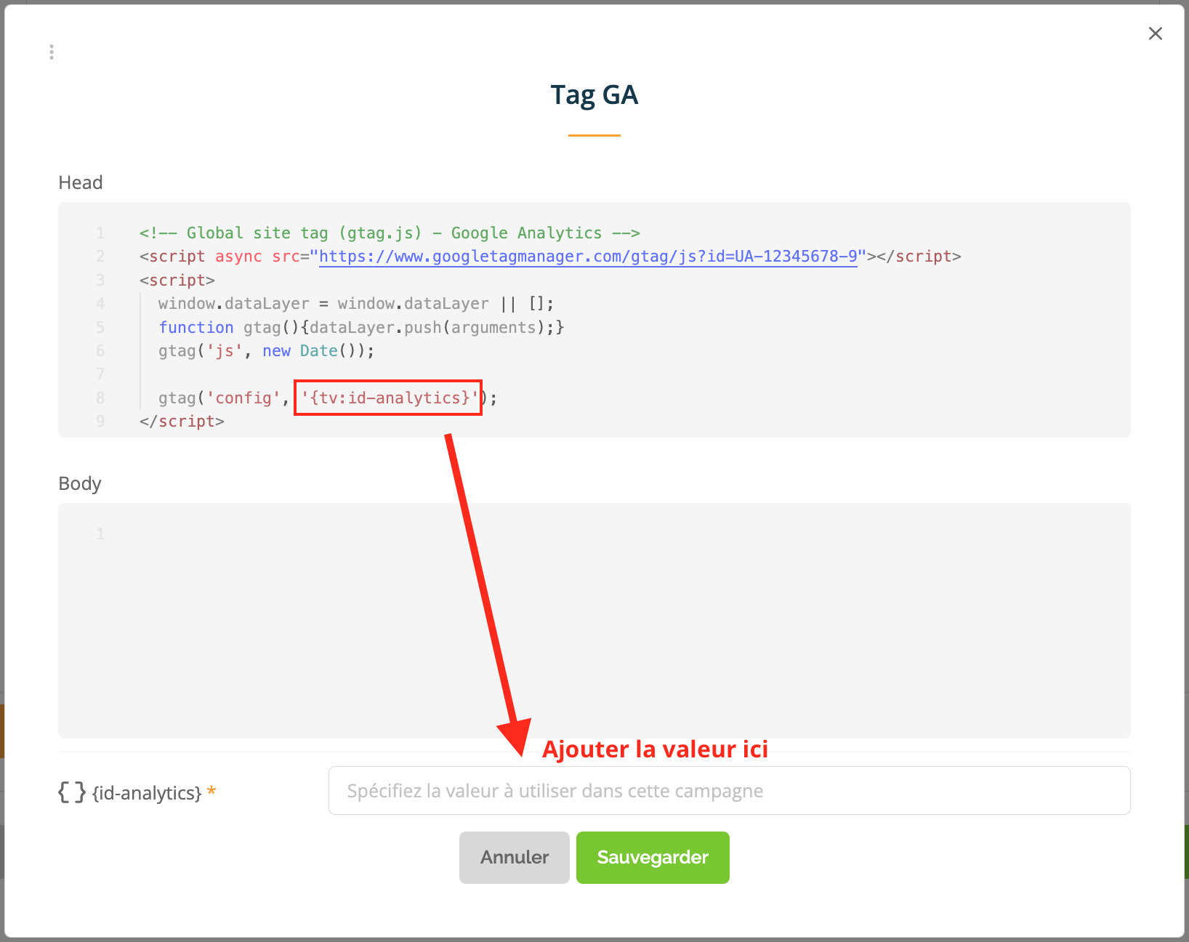The width and height of the screenshot is (1189, 942).
Task: Click the Body section label
Action: click(80, 483)
